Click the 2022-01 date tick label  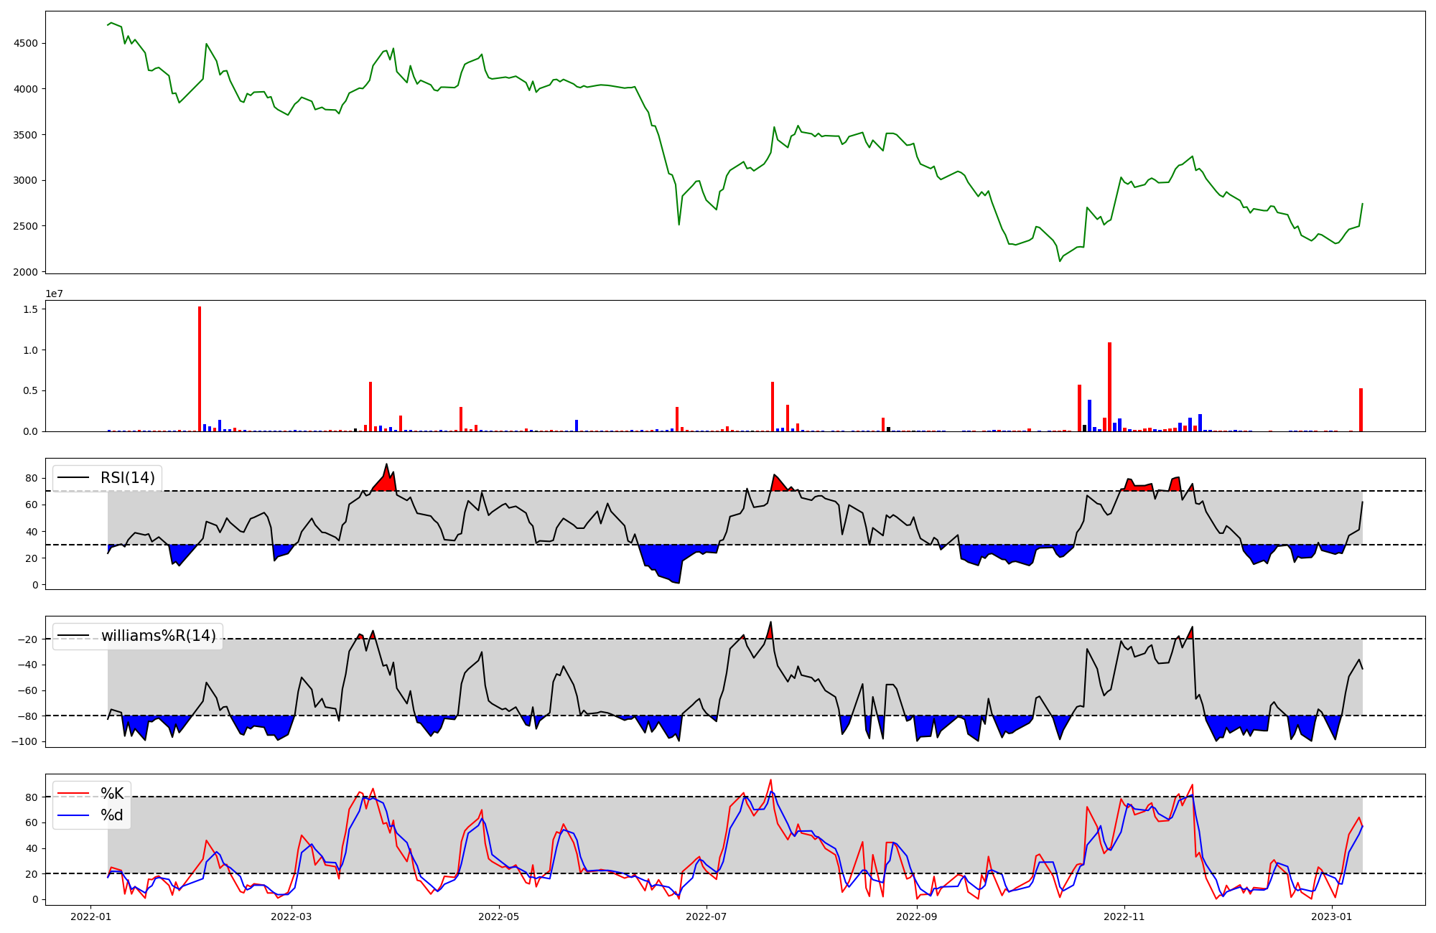[x=90, y=916]
